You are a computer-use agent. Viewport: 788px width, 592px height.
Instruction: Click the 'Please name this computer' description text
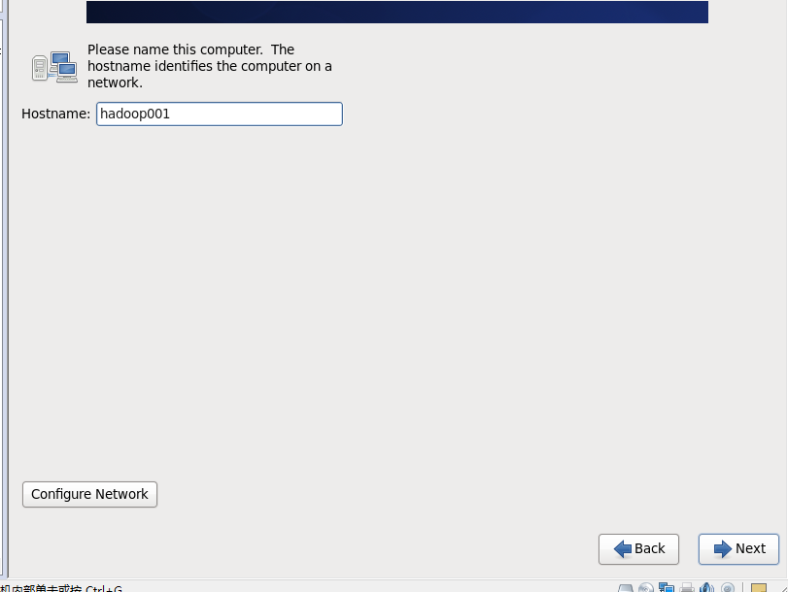click(x=210, y=66)
